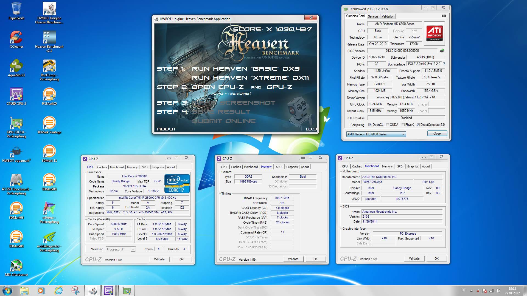The image size is (527, 296).
Task: Open Windows Media Player taskbar icon
Action: pyautogui.click(x=41, y=291)
